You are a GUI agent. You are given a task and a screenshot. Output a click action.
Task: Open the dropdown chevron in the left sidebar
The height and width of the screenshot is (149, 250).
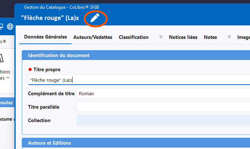tap(8, 78)
